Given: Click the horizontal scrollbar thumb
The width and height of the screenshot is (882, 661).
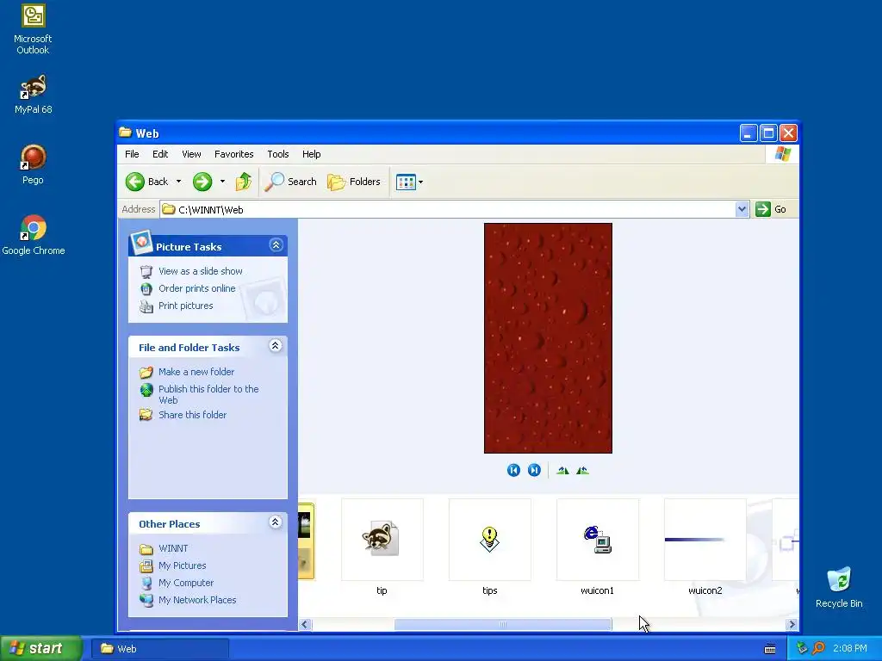Looking at the screenshot, I should pos(503,625).
